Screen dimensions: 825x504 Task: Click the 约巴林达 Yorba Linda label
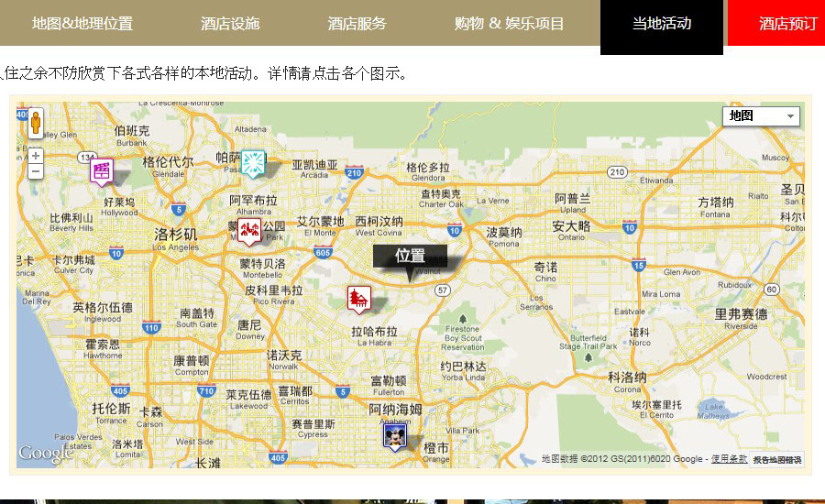[x=463, y=371]
